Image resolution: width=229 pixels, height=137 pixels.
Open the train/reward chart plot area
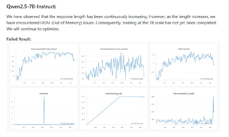coord(184,64)
